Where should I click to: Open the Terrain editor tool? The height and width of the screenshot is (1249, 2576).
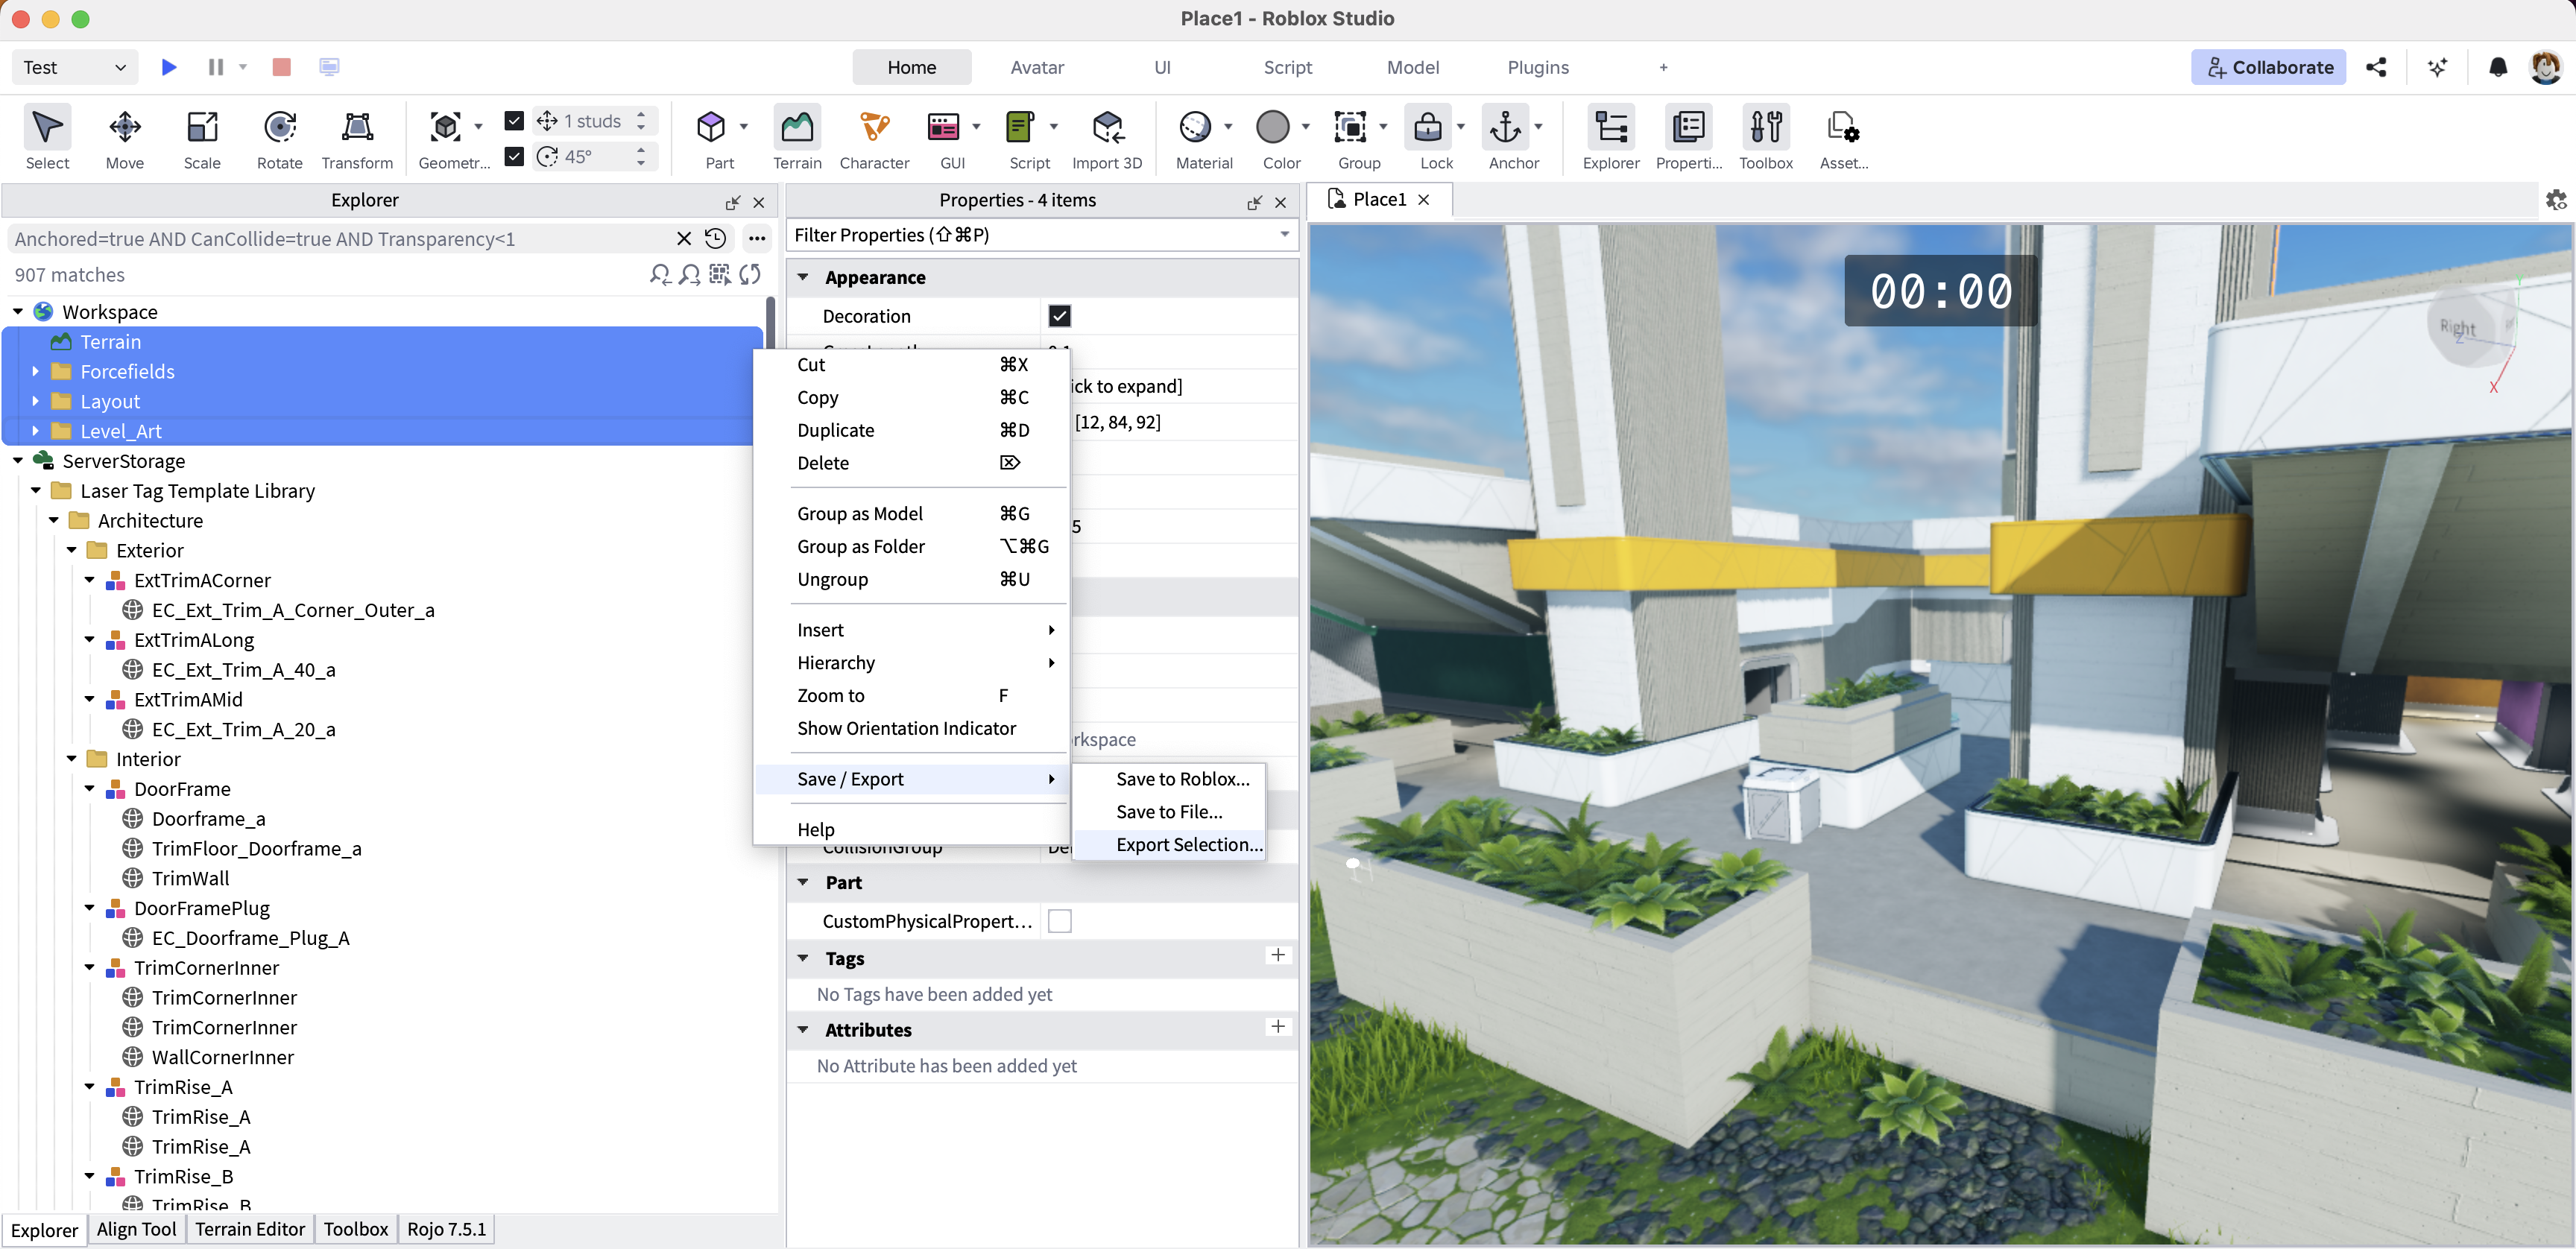pos(797,137)
